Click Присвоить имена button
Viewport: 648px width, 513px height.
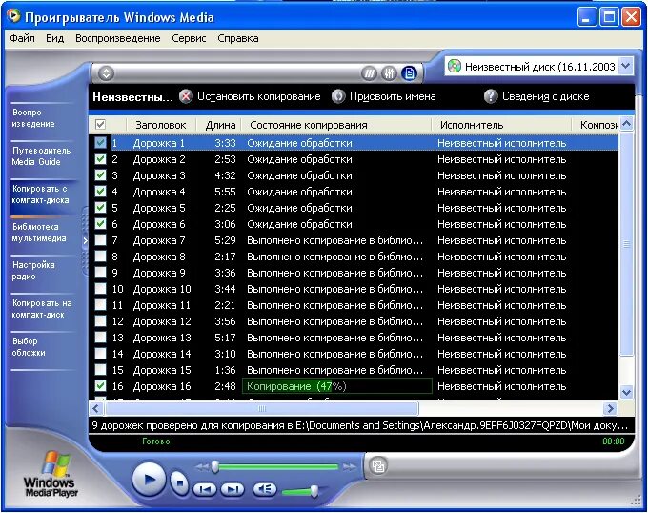point(384,96)
